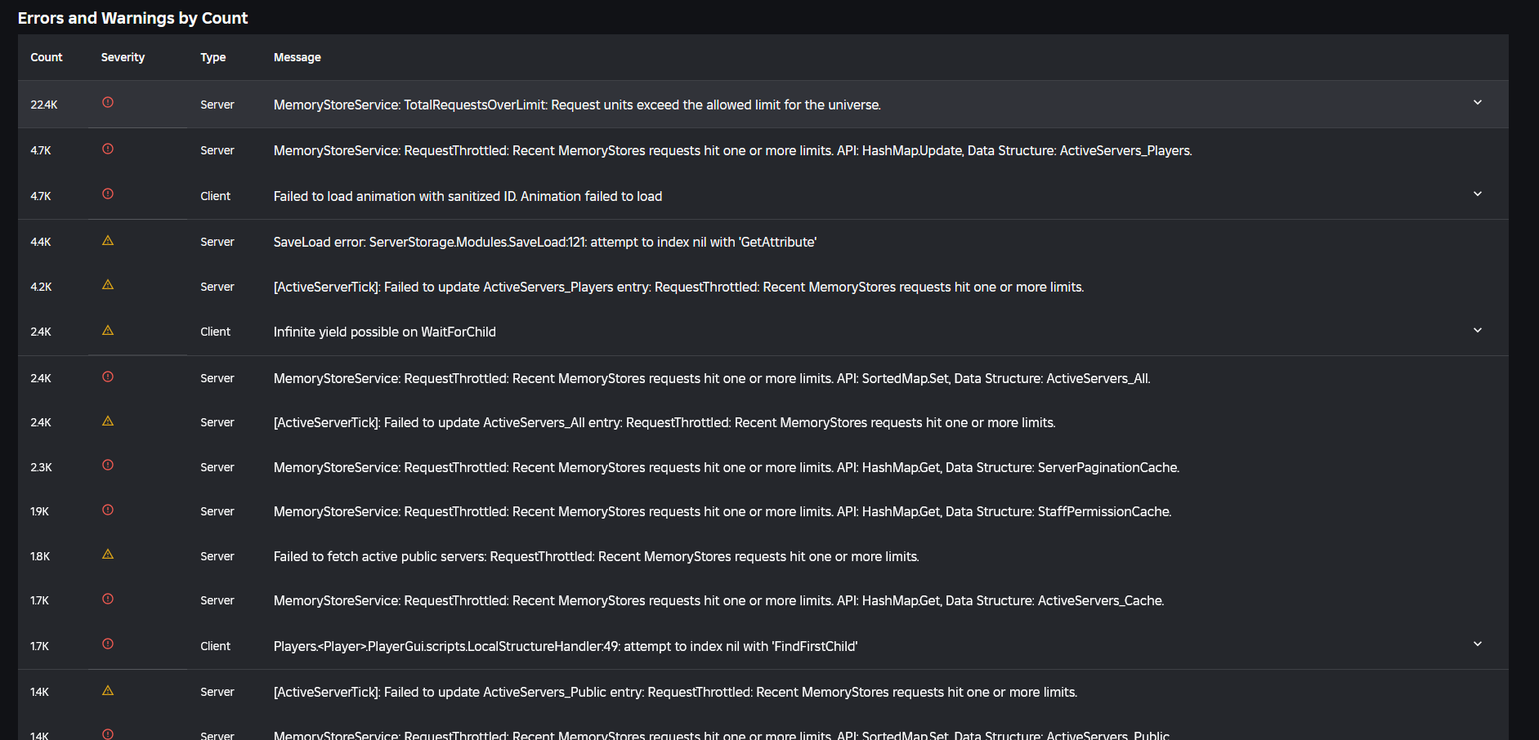Click warning icon for ActiveServers_Public tick row
This screenshot has height=740, width=1539.
pyautogui.click(x=108, y=690)
